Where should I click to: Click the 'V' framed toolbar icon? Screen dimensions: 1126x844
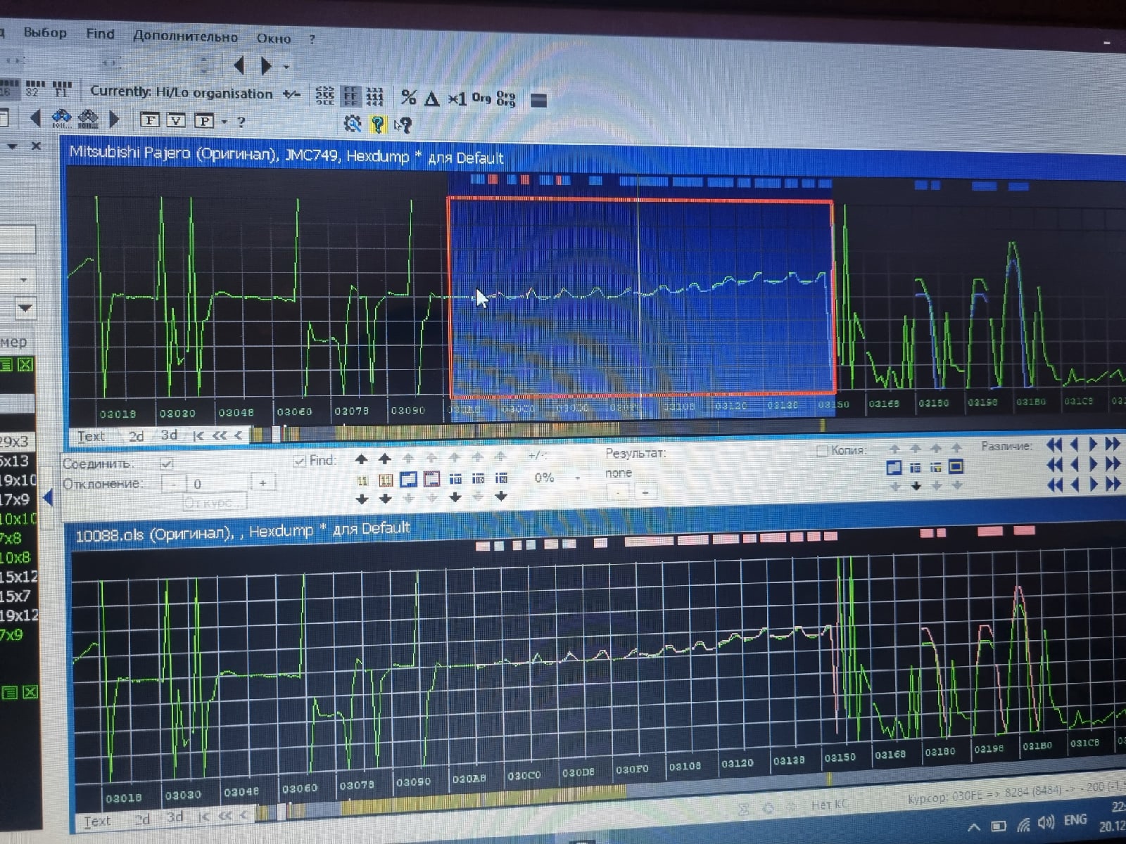point(176,120)
